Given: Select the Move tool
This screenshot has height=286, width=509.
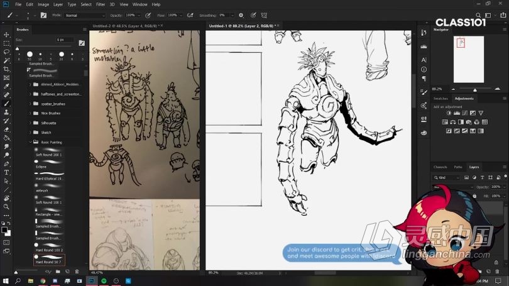Looking at the screenshot, I should pos(6,35).
